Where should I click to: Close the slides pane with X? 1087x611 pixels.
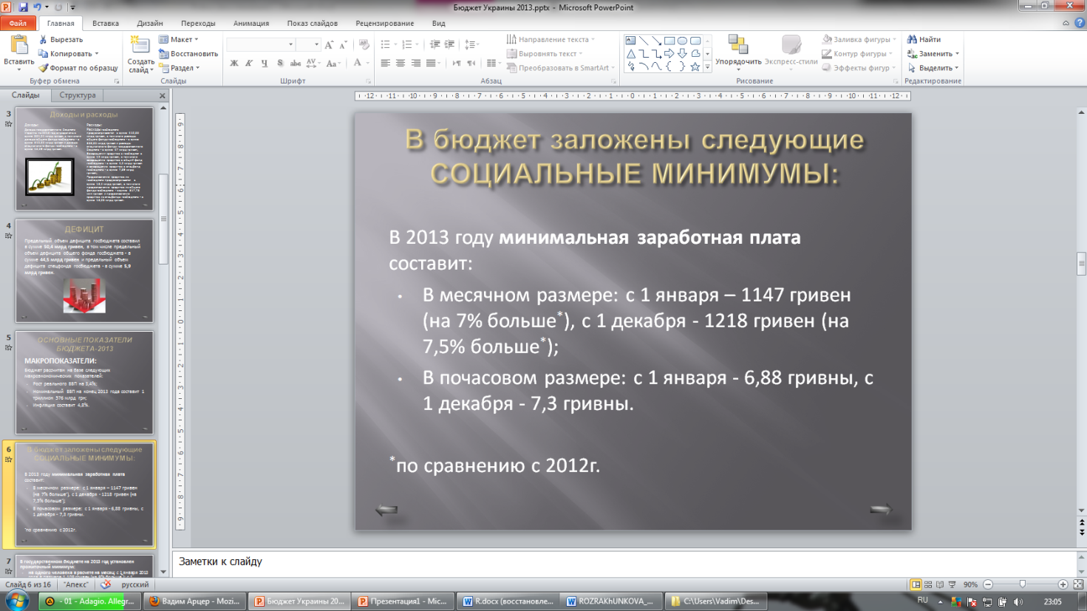163,96
